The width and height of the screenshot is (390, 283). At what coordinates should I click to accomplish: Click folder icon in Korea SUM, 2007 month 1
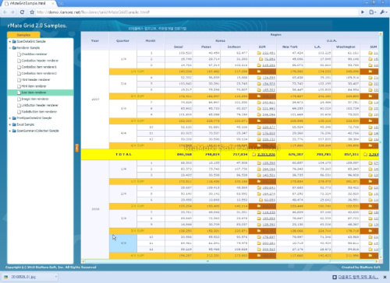pos(259,53)
